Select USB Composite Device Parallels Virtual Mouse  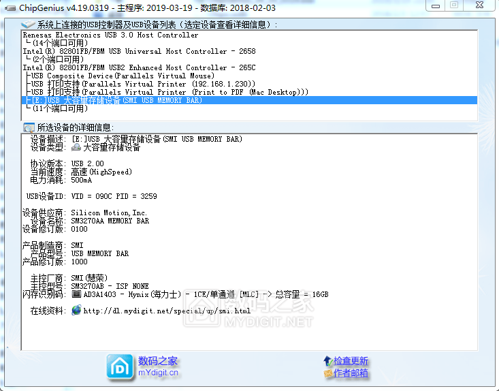pyautogui.click(x=119, y=76)
